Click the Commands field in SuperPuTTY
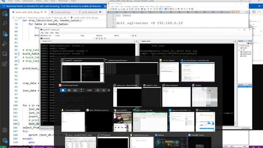Screen dimensions: 263x148 click(x=72, y=38)
